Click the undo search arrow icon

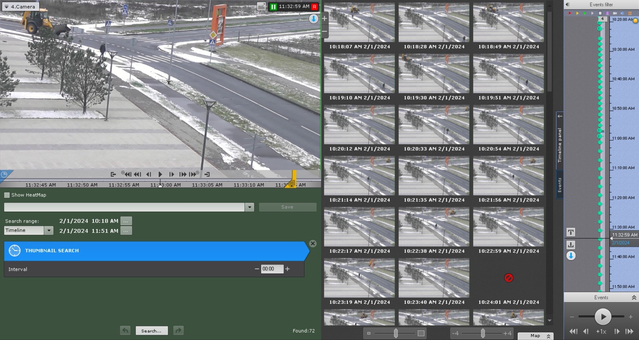point(125,330)
